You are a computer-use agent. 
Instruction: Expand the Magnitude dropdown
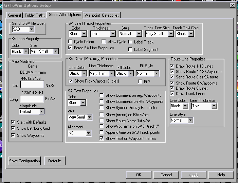41,112
